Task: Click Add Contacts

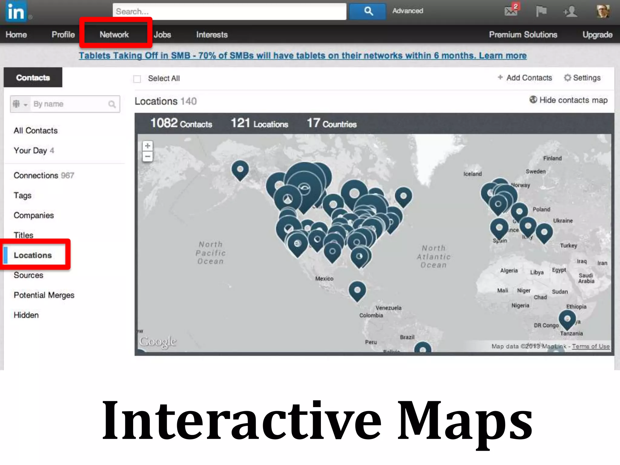Action: pos(529,78)
